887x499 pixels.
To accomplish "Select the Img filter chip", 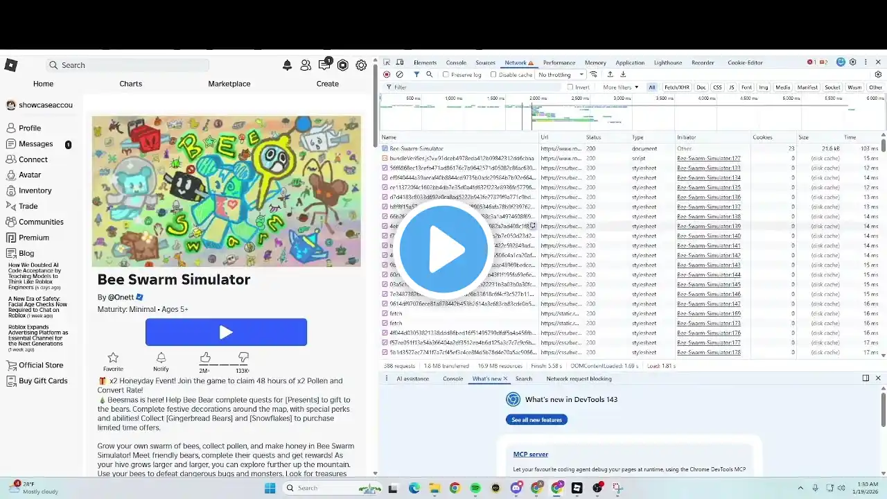I will [764, 87].
